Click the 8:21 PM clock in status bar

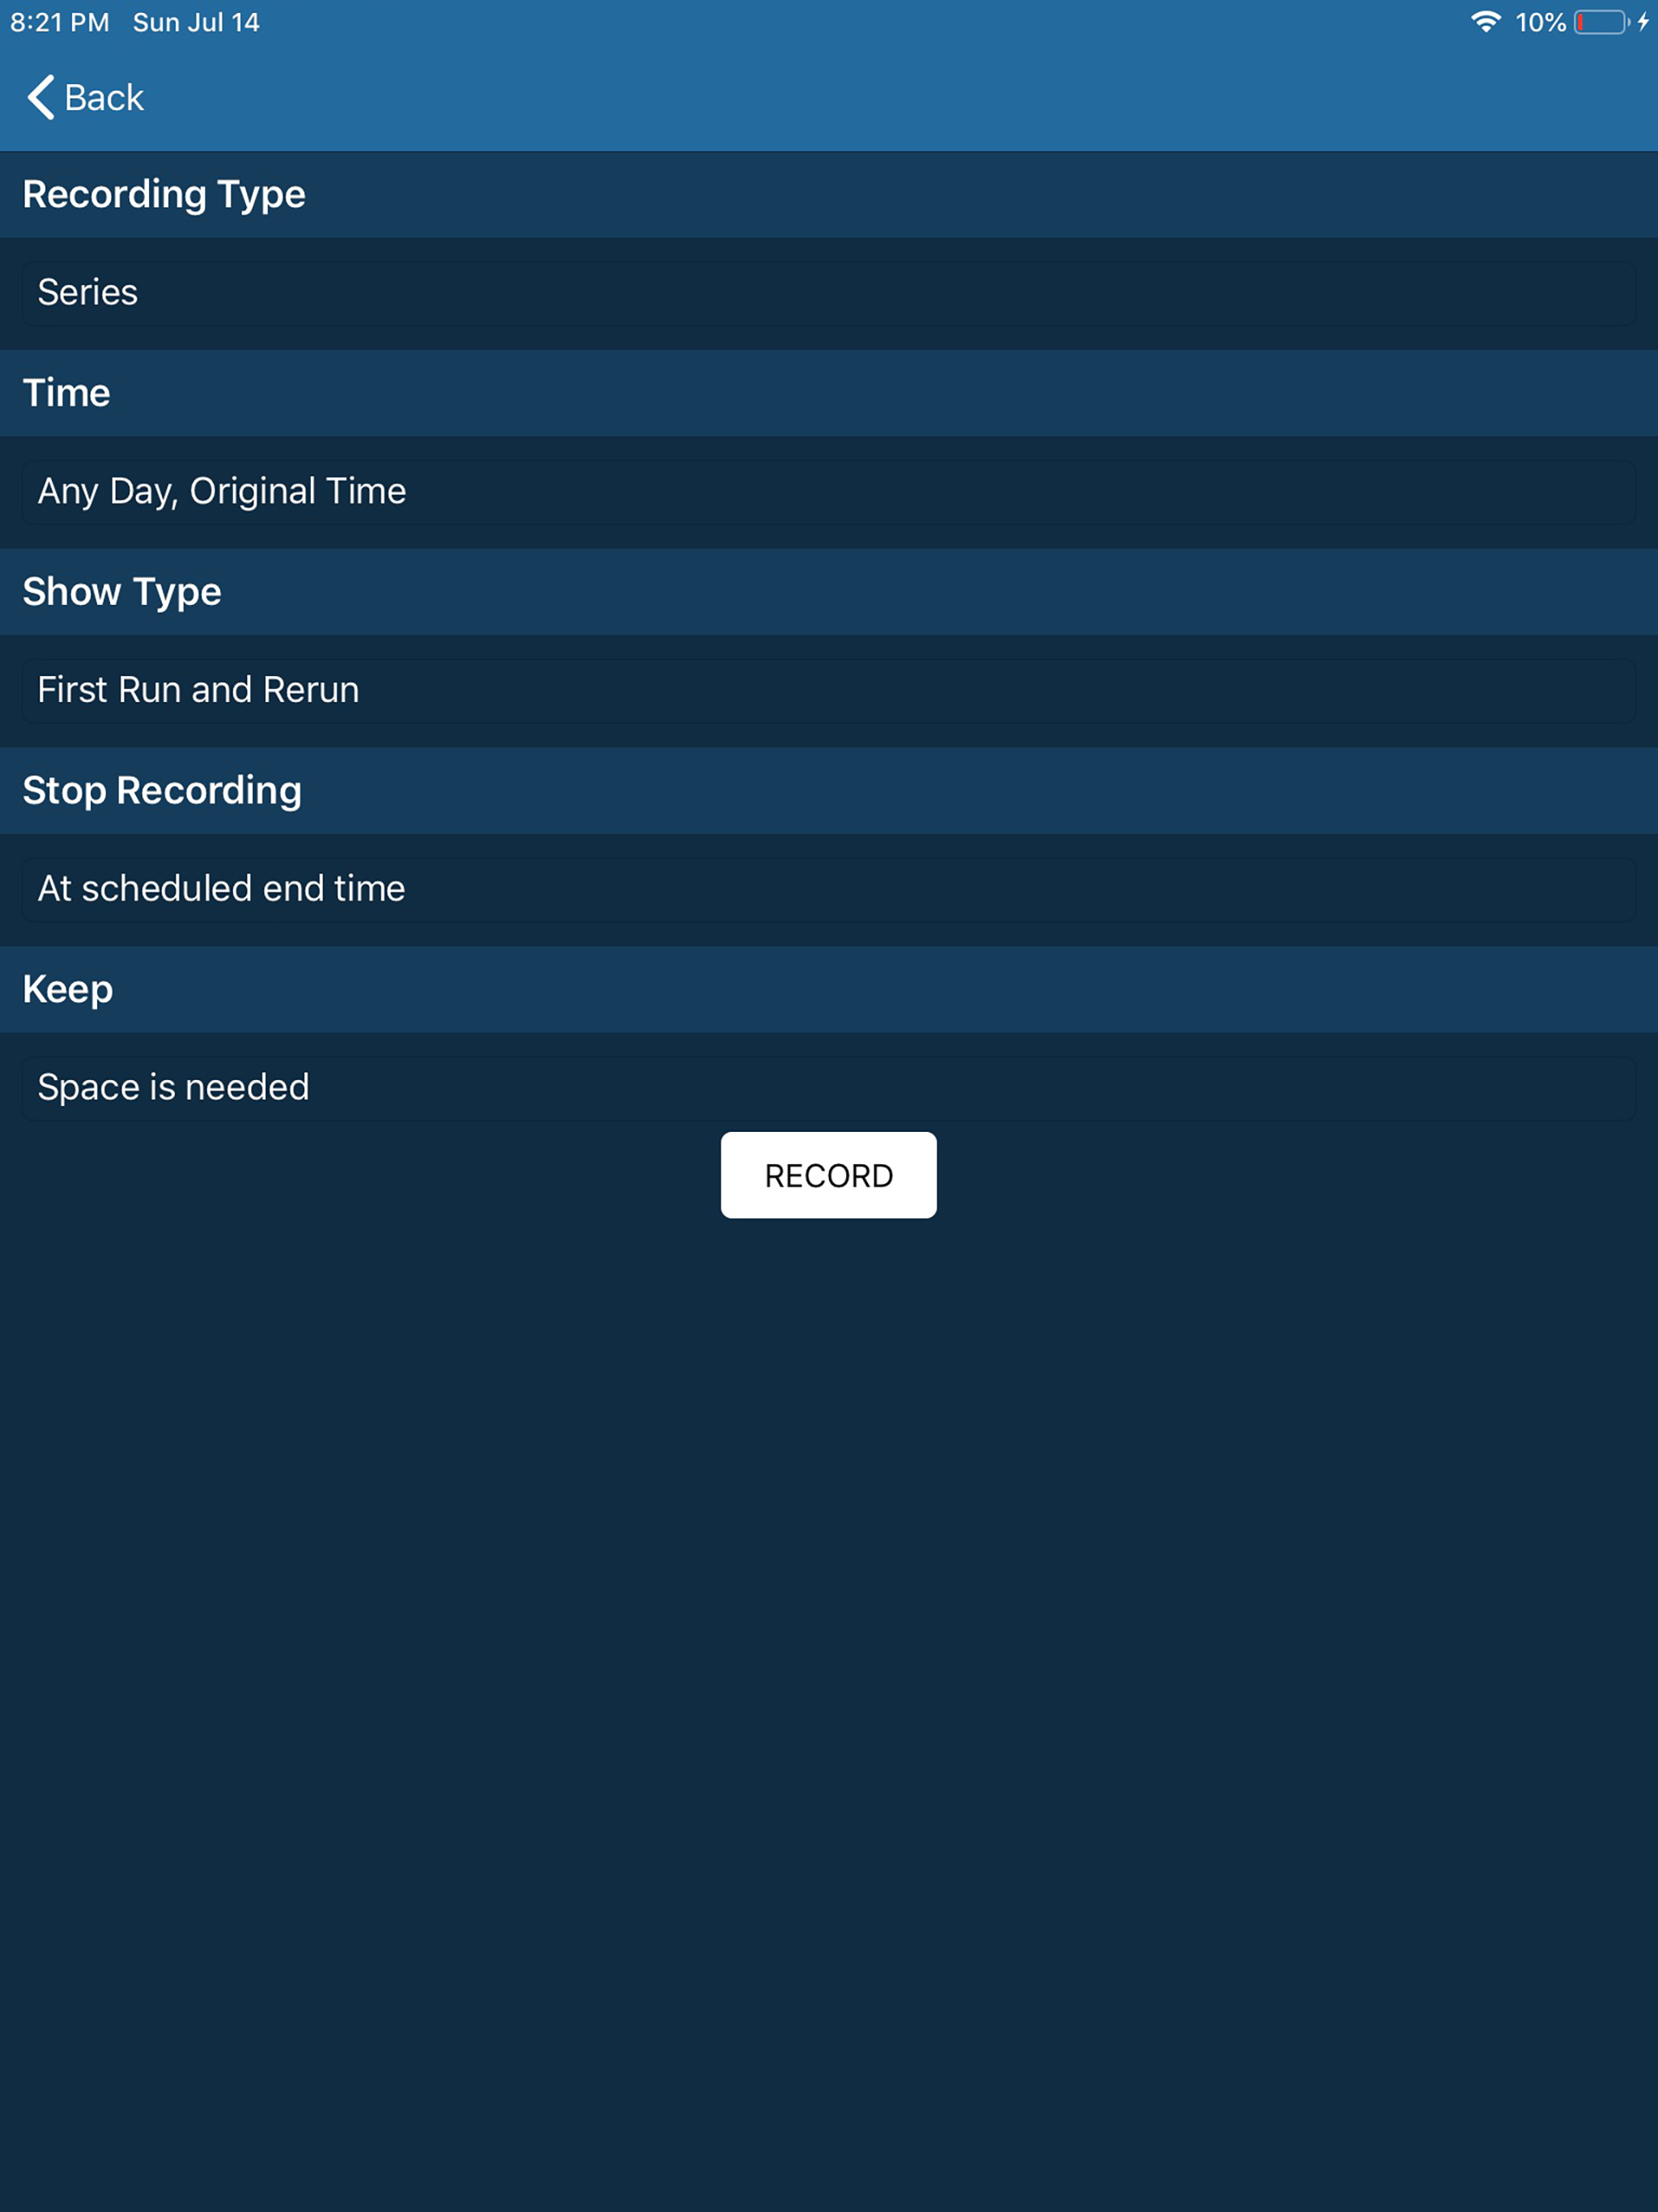(60, 22)
